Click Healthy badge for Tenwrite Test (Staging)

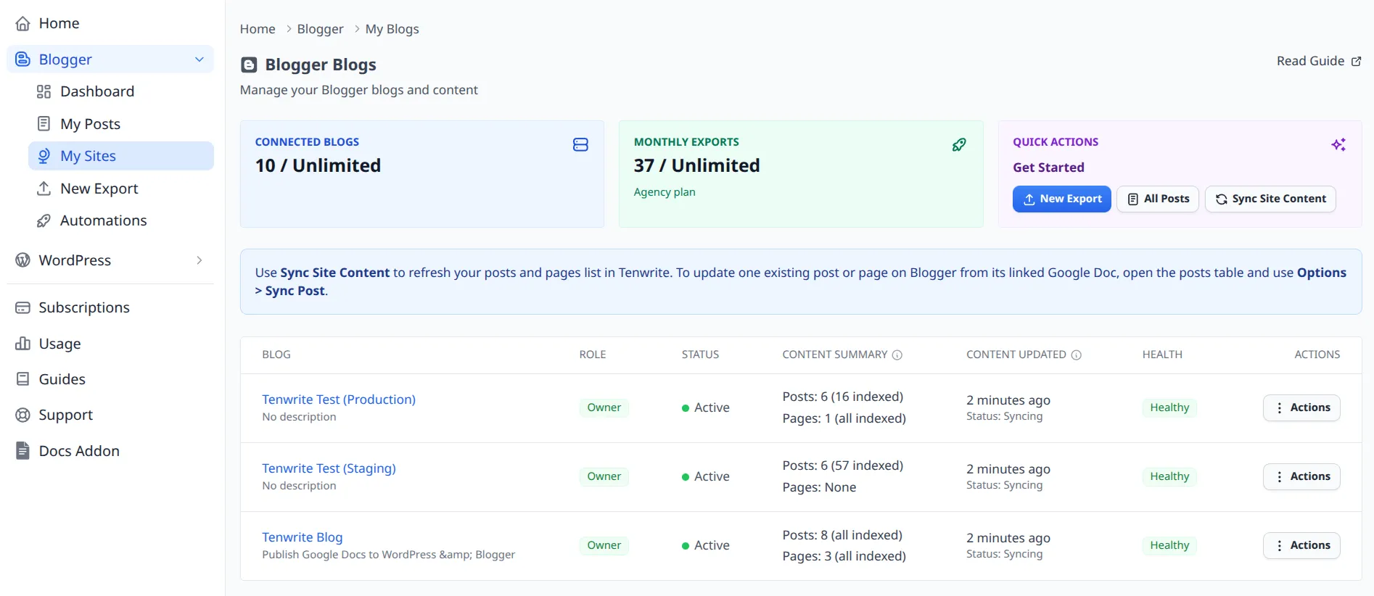tap(1169, 476)
